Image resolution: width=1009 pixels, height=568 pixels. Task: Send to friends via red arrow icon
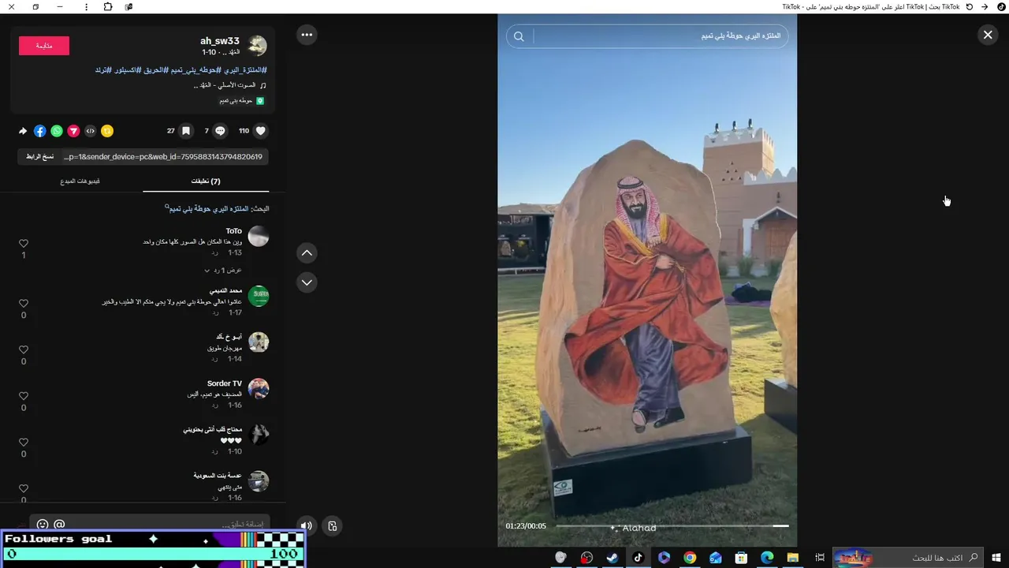[x=73, y=131]
